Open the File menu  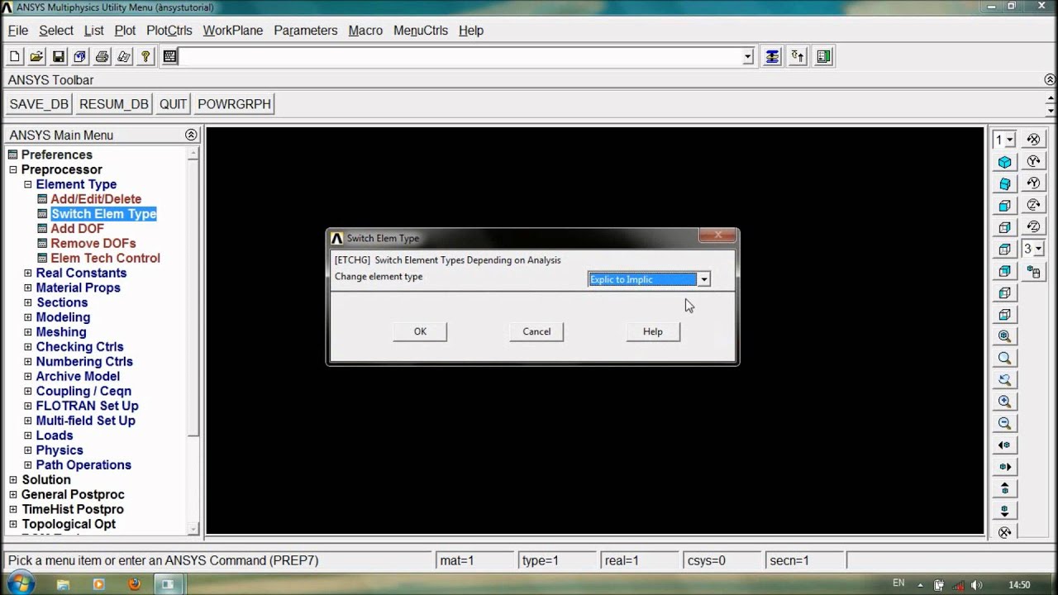coord(17,31)
